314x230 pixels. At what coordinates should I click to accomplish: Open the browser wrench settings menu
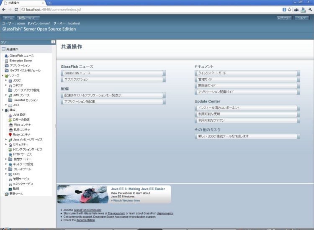(310, 9)
